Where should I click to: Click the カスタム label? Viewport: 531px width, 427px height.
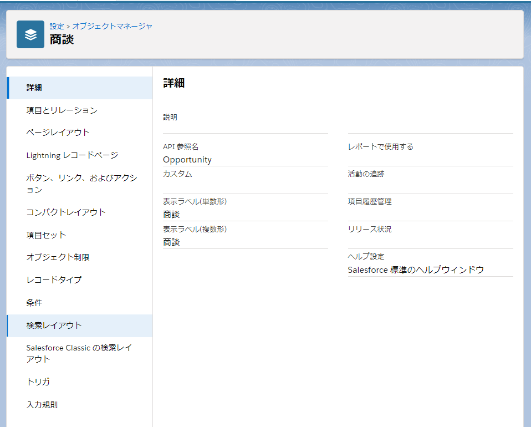[x=177, y=174]
